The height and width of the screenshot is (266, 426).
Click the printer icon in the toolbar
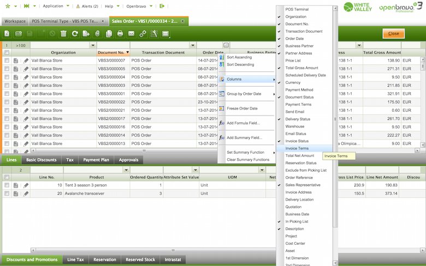(x=120, y=34)
